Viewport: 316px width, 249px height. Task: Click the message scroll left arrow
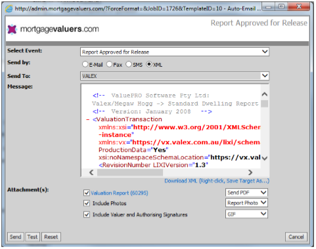pyautogui.click(x=91, y=172)
